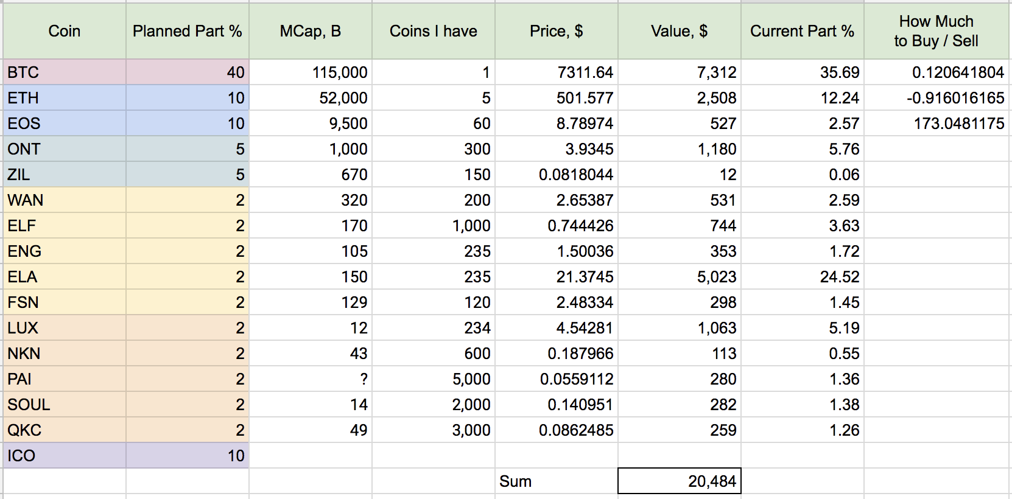The width and height of the screenshot is (1012, 499).
Task: Click the ELF coin cell
Action: (x=64, y=226)
